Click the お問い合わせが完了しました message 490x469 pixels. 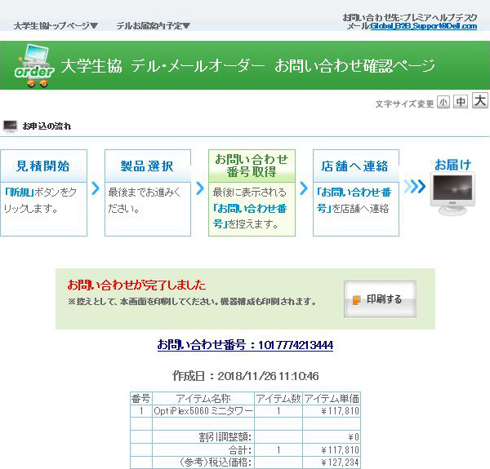click(136, 285)
